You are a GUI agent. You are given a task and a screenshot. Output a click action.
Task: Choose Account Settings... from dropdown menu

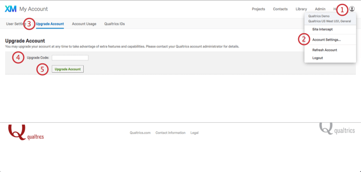[327, 39]
